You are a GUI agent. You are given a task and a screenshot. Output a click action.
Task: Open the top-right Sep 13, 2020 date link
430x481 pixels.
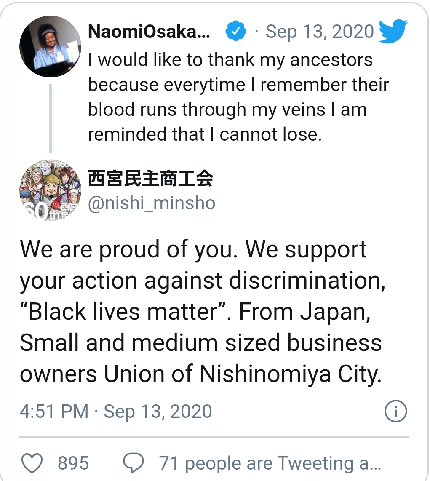click(320, 32)
